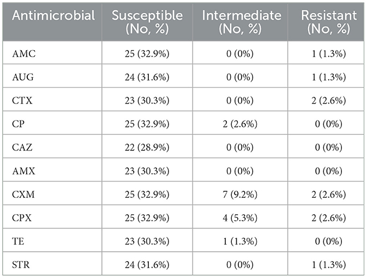
Task: Select the CP antimicrobial cell
Action: (x=18, y=124)
